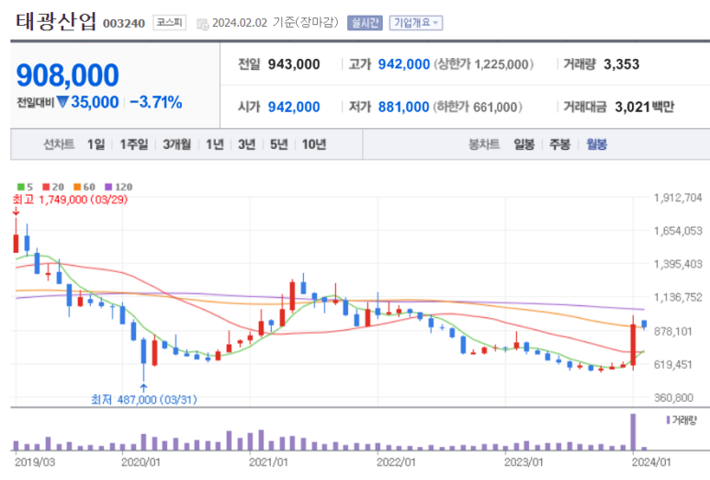Click the 1,654,053 y-axis price label
This screenshot has width=710, height=480.
(678, 231)
